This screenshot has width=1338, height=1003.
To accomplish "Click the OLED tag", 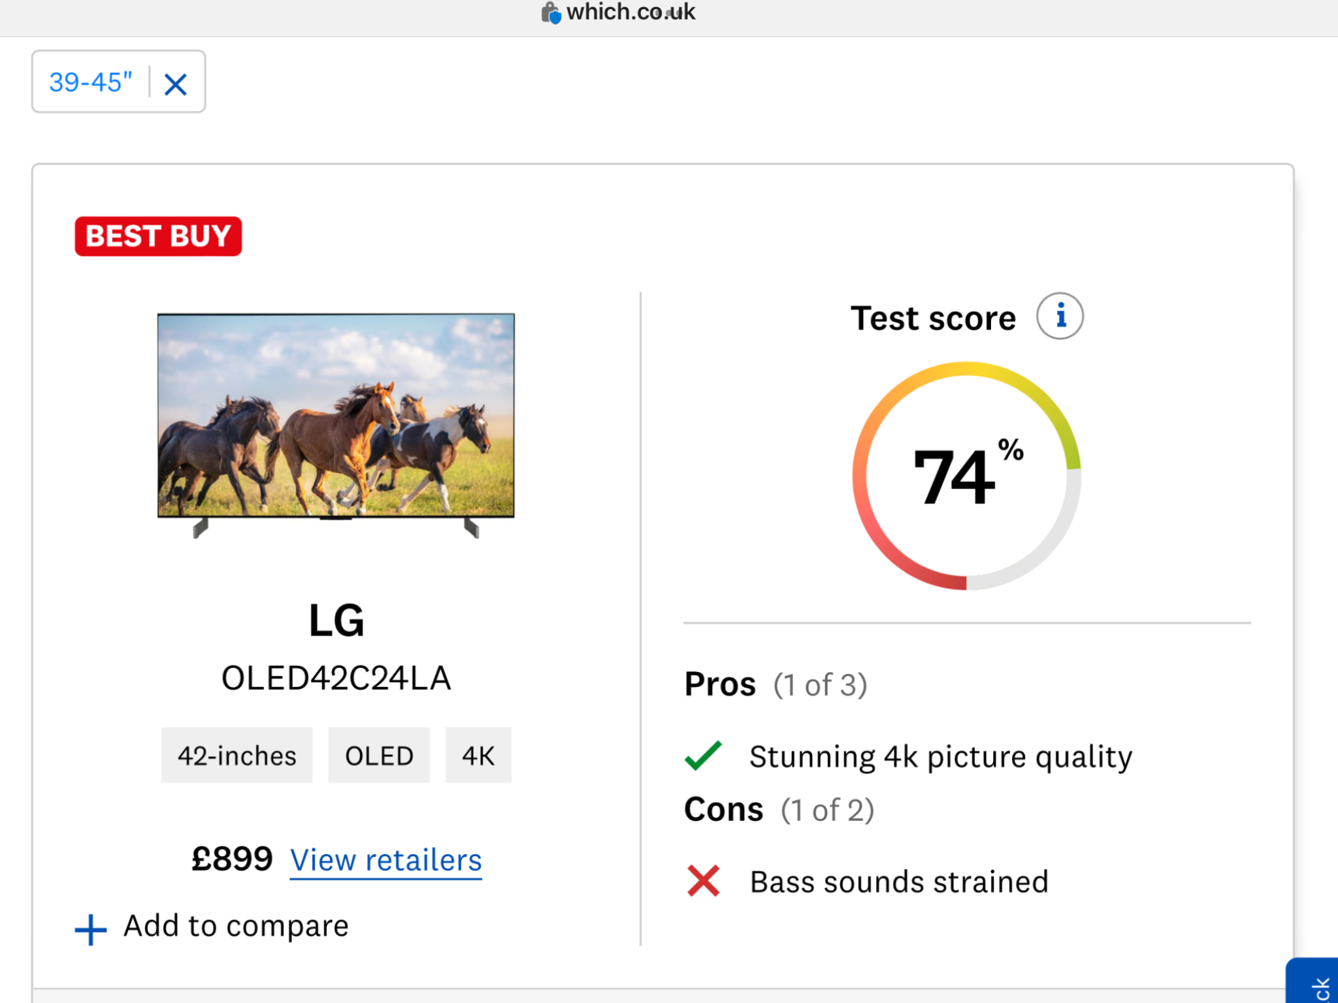I will 379,756.
